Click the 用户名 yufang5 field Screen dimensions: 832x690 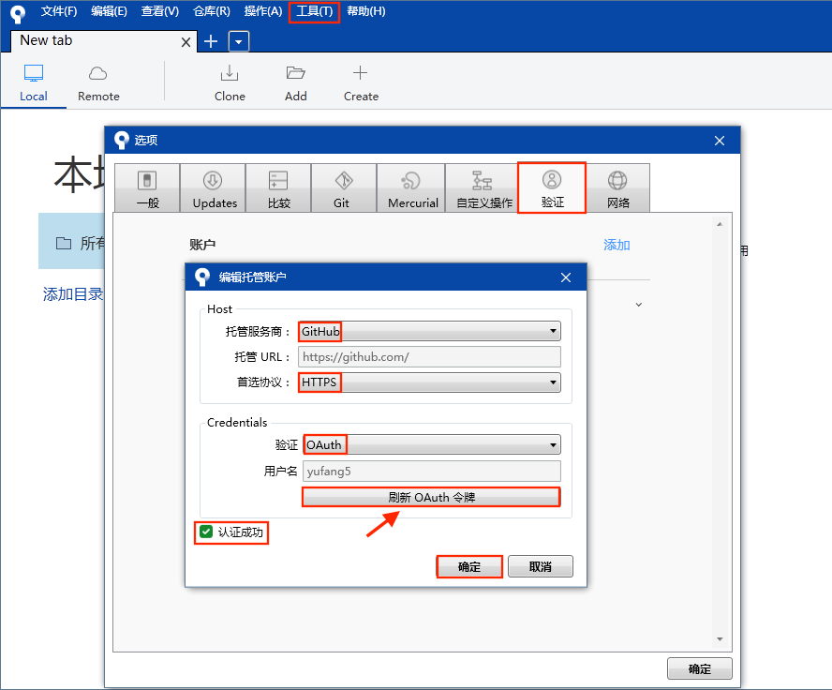tap(431, 471)
